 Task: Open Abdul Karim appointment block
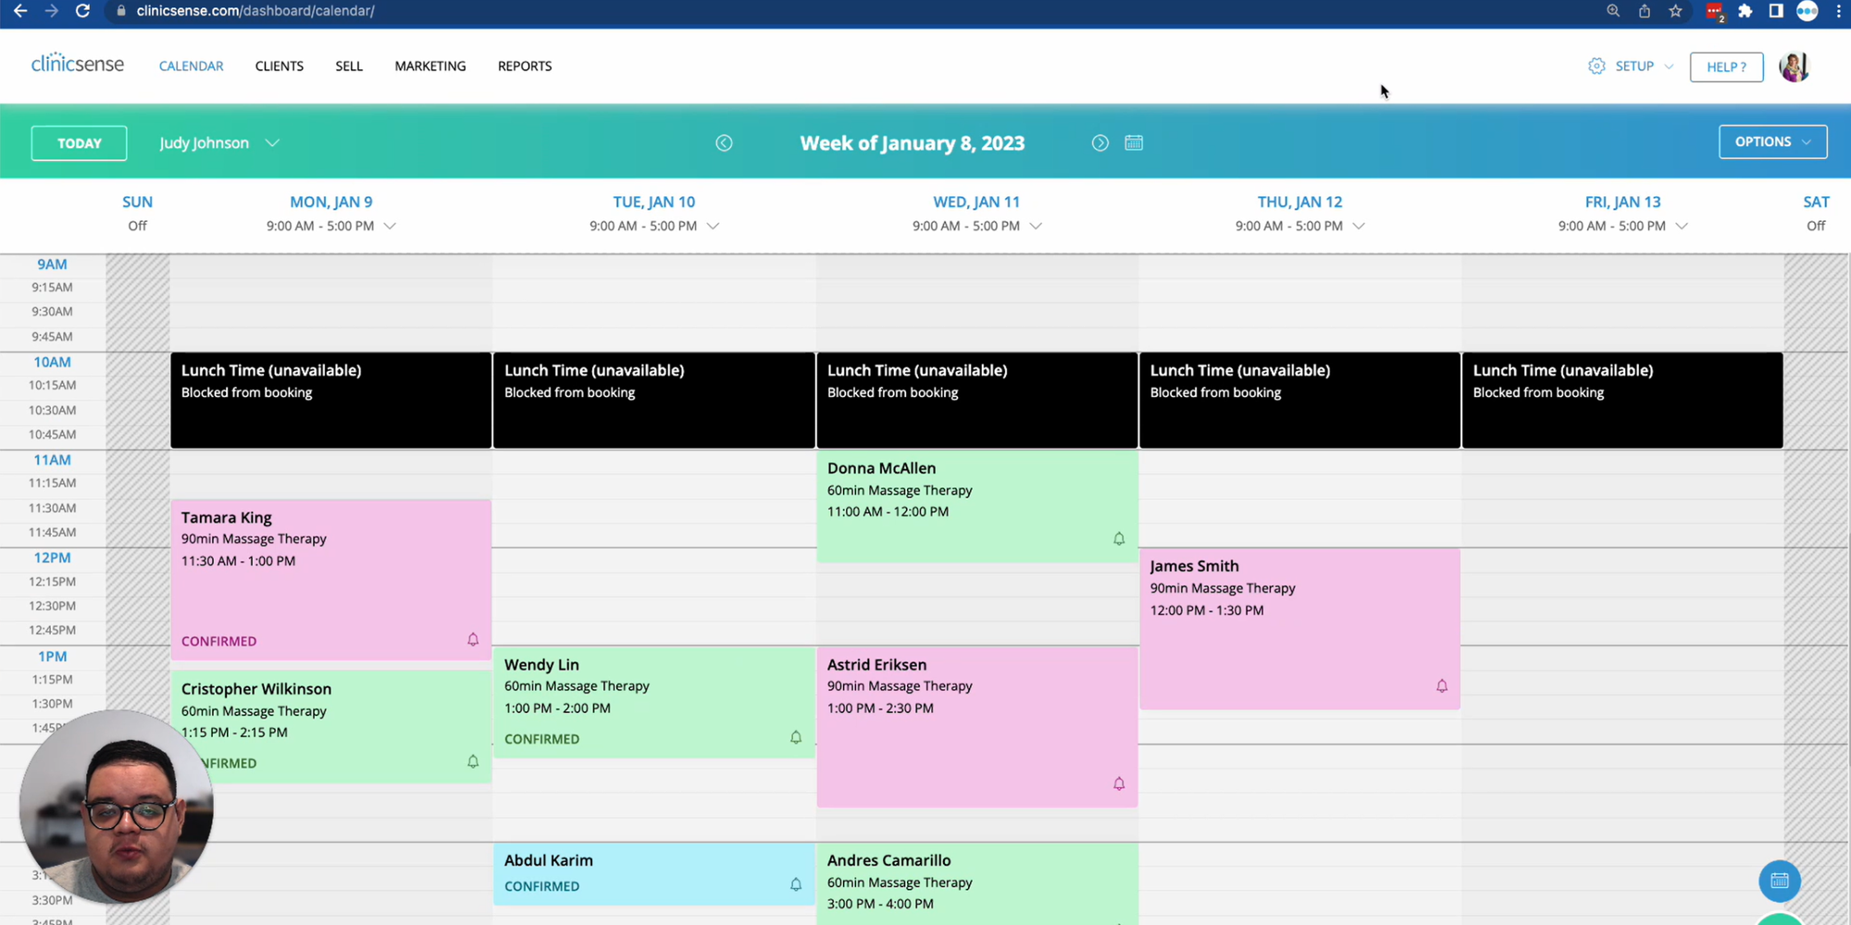tap(654, 873)
